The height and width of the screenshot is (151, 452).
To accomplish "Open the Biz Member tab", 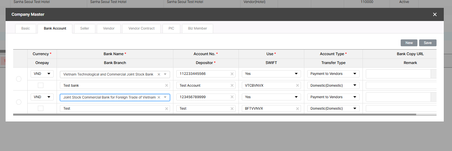I will pos(197,29).
